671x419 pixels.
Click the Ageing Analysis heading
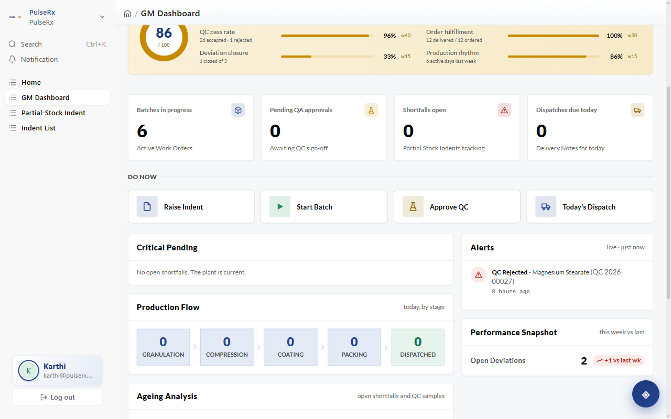click(x=167, y=396)
